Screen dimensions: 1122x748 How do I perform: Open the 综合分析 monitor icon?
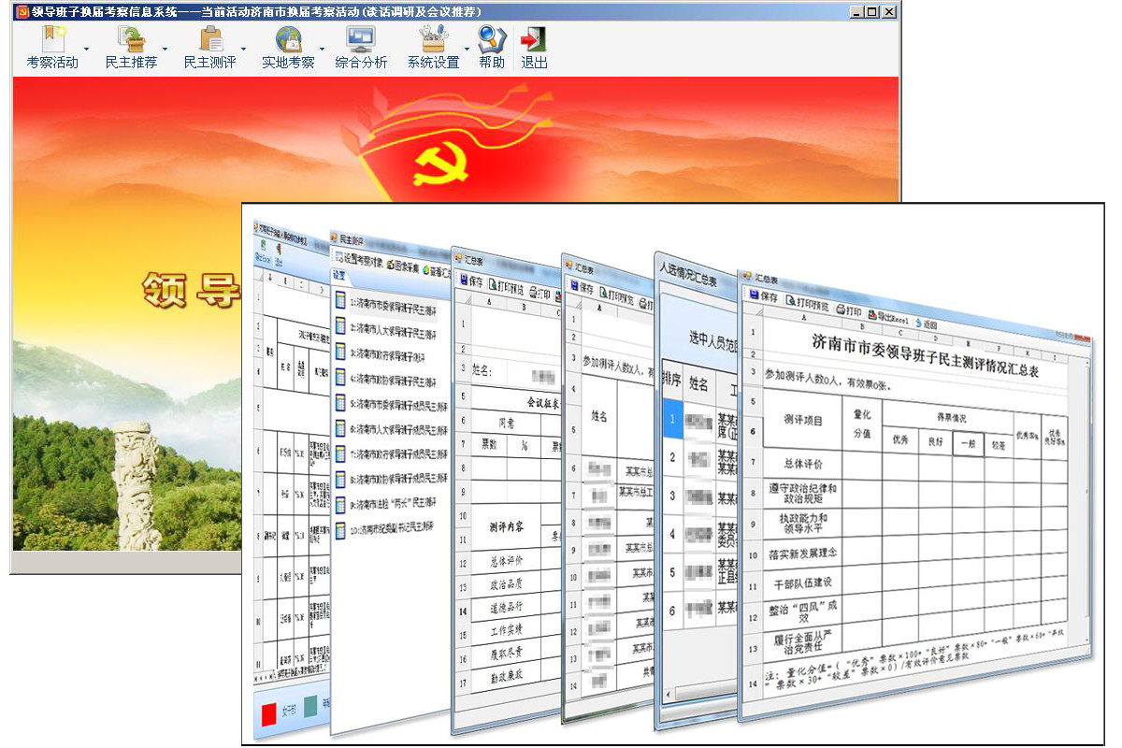click(361, 39)
